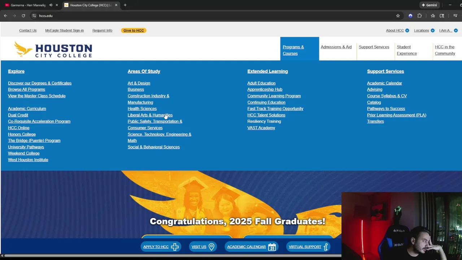Close the Houston City College tab
The image size is (462, 260).
pyautogui.click(x=116, y=5)
